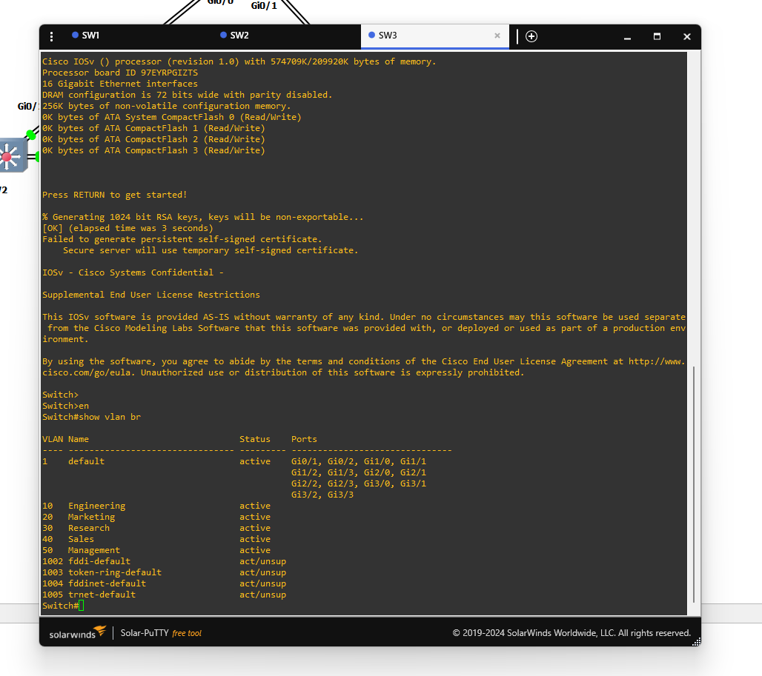Screen dimensions: 762x676
Task: Click the window resize grip icon
Action: [696, 641]
